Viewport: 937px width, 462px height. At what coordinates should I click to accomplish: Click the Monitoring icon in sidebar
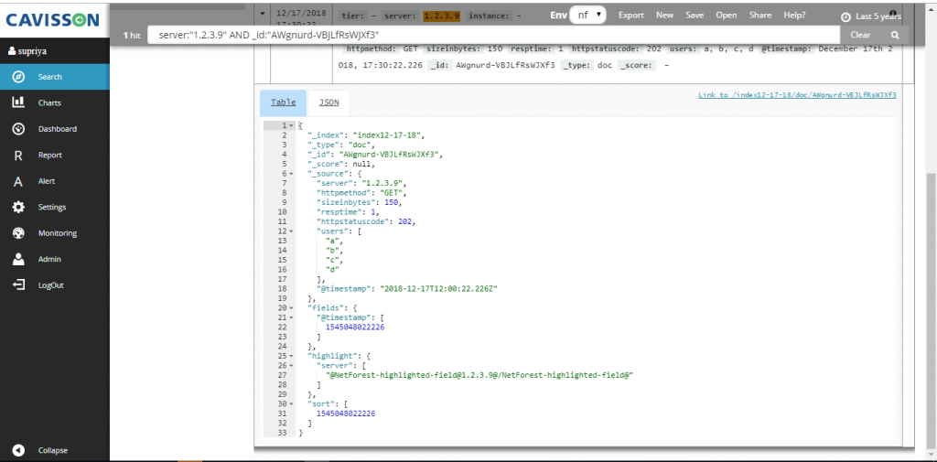tap(18, 233)
